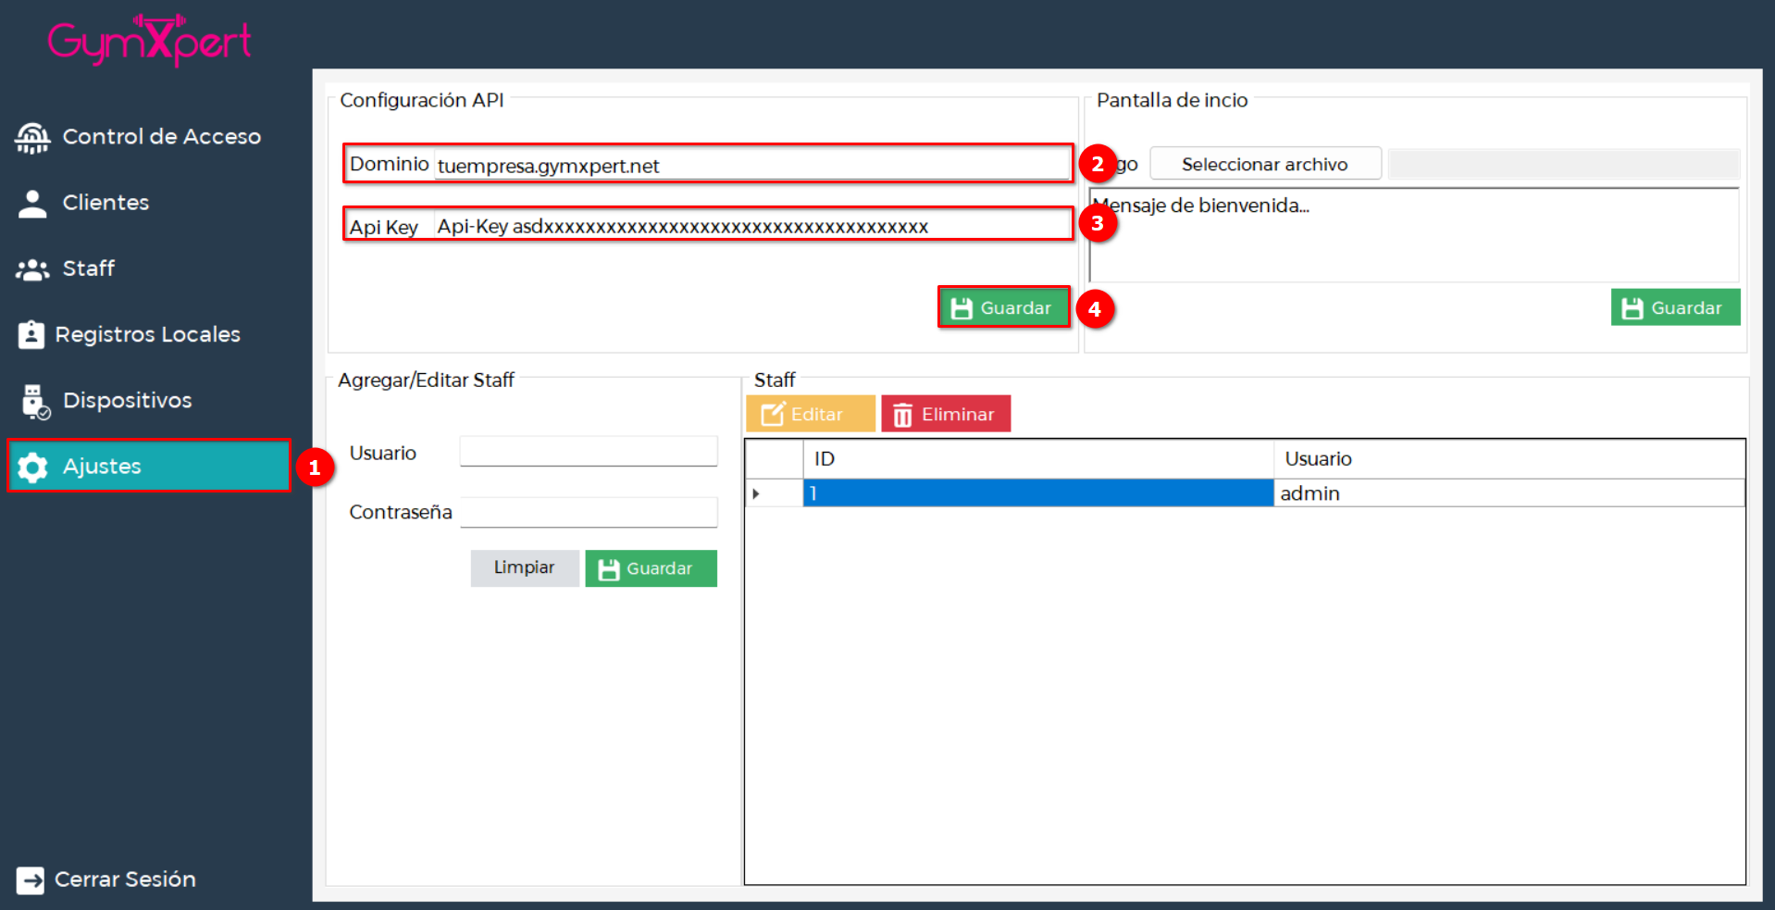The image size is (1775, 910).
Task: Click the Ajustes gear icon
Action: pos(32,467)
